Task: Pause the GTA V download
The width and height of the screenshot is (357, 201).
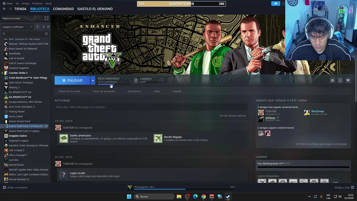Action: click(x=72, y=80)
